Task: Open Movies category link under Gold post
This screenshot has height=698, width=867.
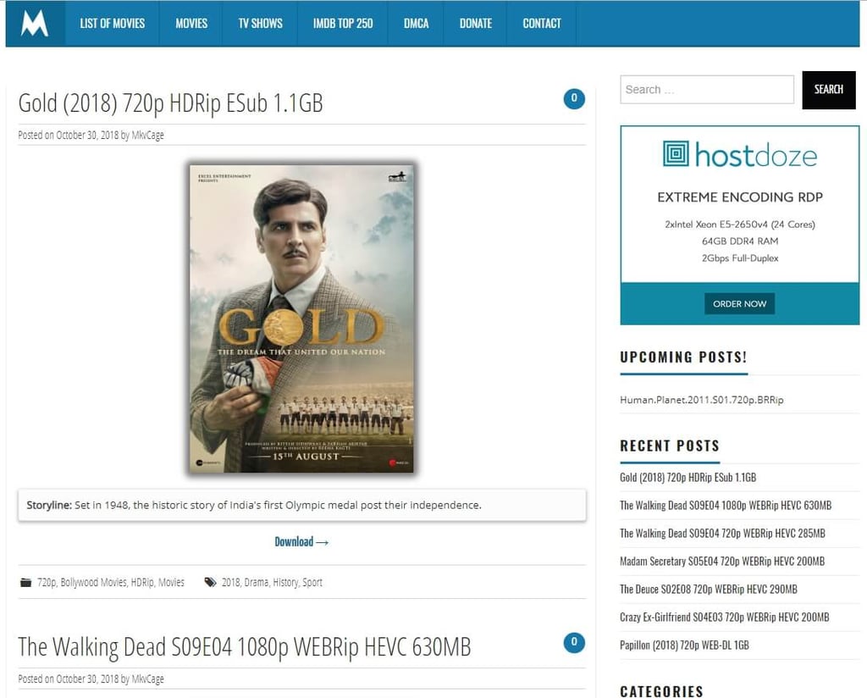Action: (x=171, y=583)
